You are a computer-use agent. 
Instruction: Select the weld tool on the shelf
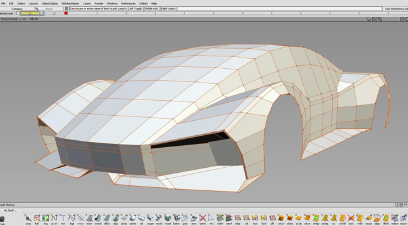pos(360,220)
